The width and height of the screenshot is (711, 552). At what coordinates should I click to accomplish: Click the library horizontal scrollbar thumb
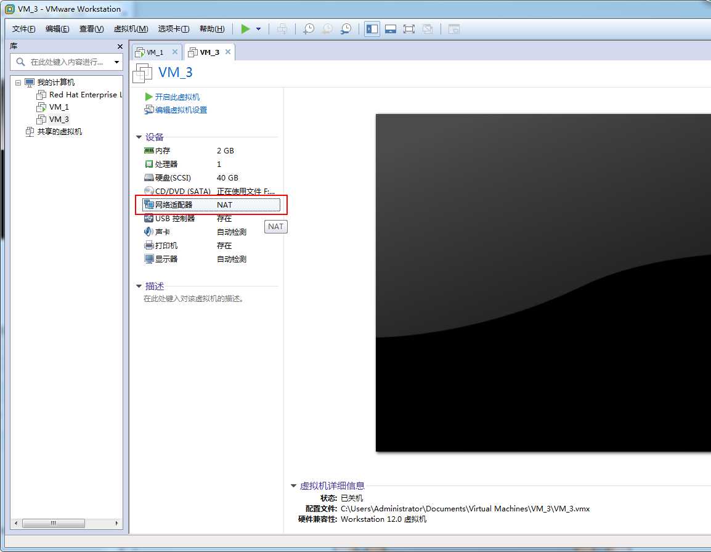point(54,524)
